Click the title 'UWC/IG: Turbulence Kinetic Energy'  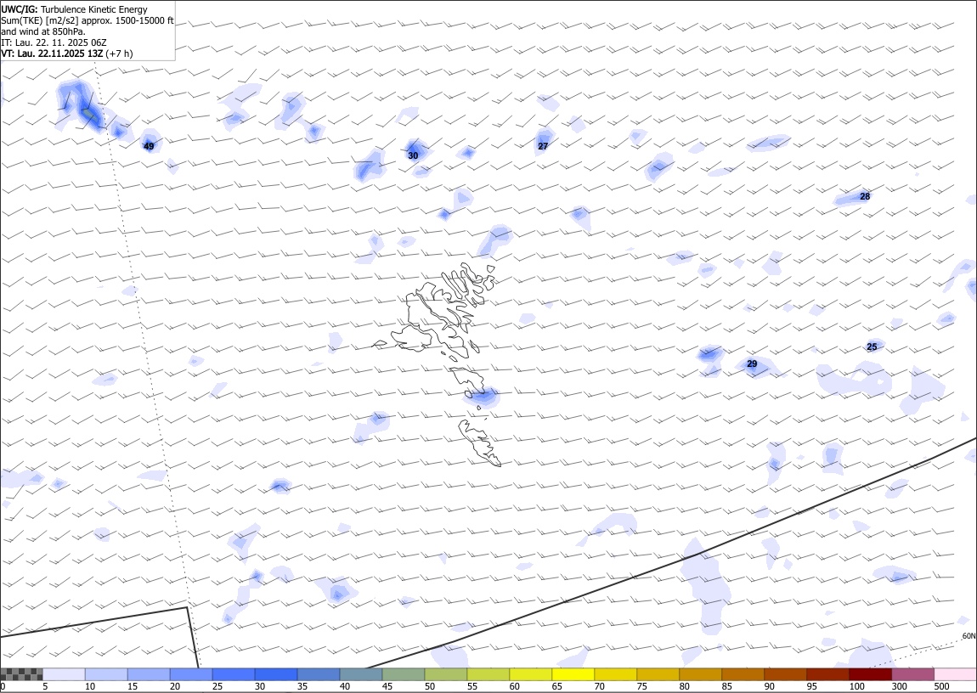tap(74, 9)
